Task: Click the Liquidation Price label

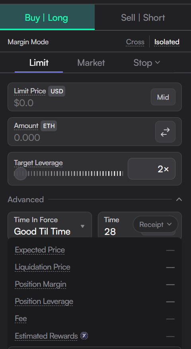Action: click(x=43, y=267)
